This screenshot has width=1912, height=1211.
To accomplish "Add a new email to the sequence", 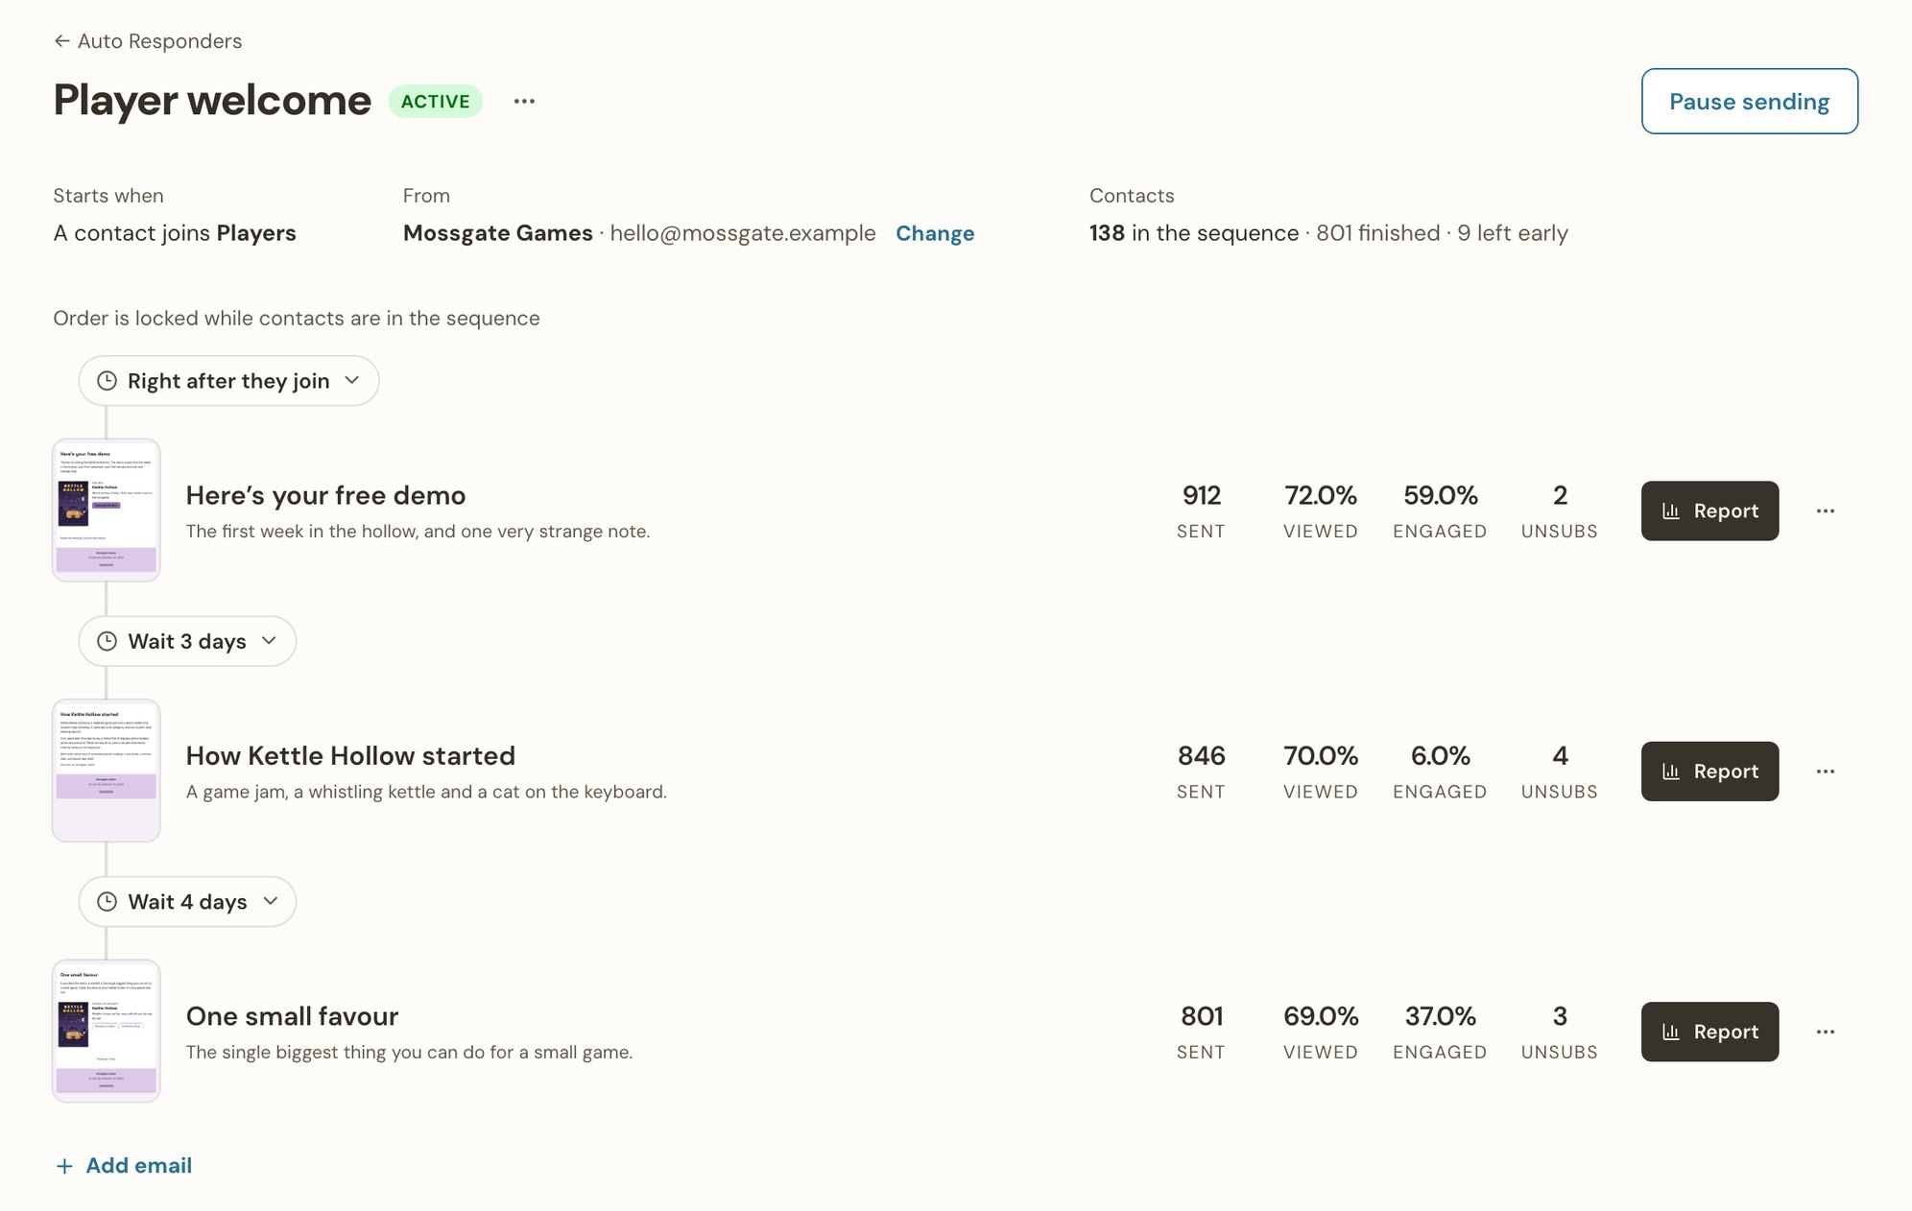I will click(x=124, y=1166).
